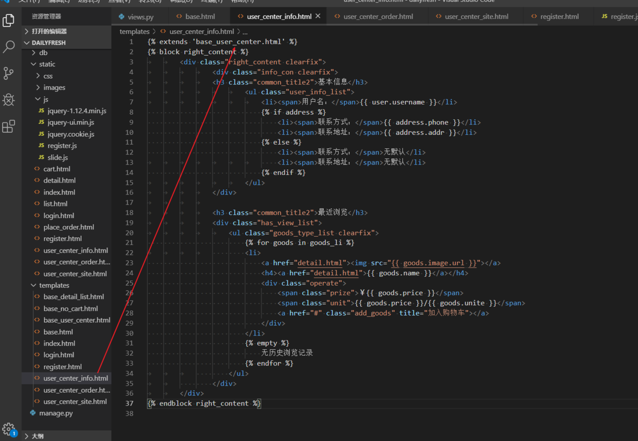This screenshot has height=441, width=638.
Task: Open the 资源管理器 panel title
Action: click(x=46, y=16)
